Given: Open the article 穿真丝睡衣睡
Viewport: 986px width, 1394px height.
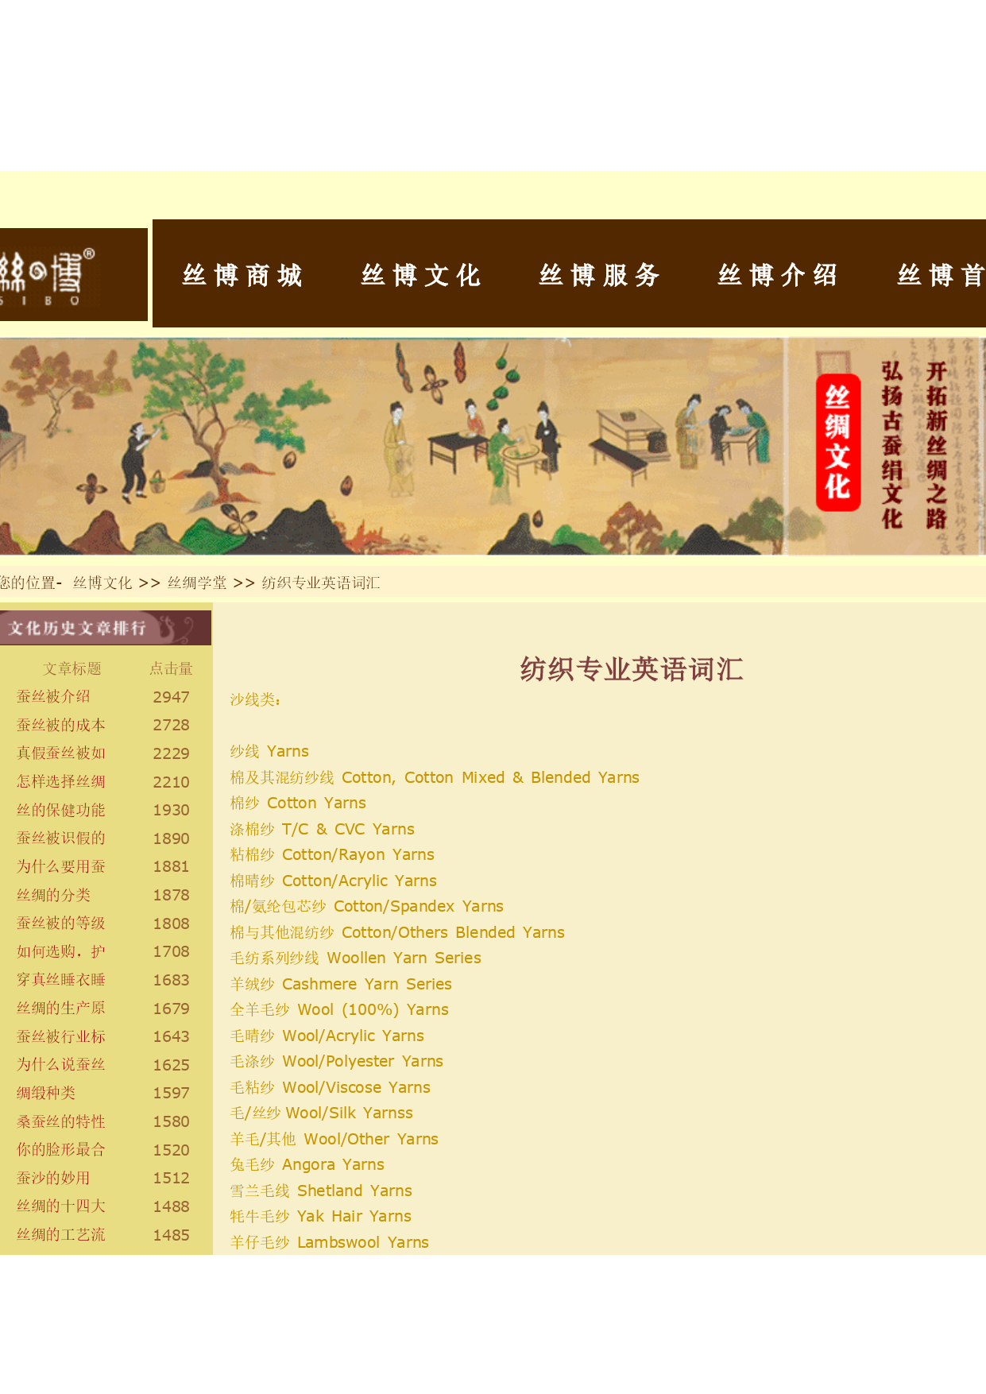Looking at the screenshot, I should click(x=61, y=980).
